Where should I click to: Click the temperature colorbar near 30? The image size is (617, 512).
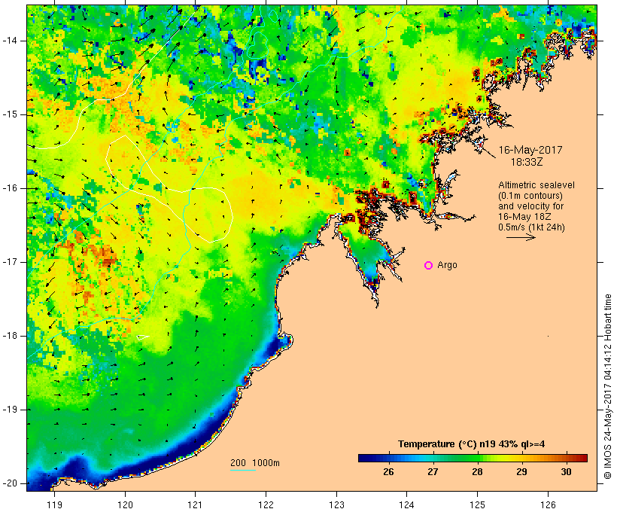coord(567,458)
